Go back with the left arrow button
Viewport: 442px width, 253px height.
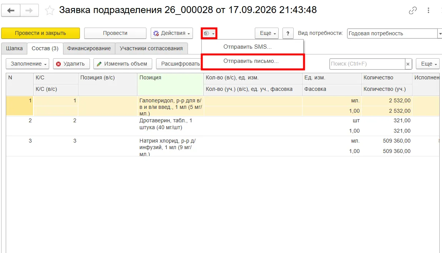point(11,11)
